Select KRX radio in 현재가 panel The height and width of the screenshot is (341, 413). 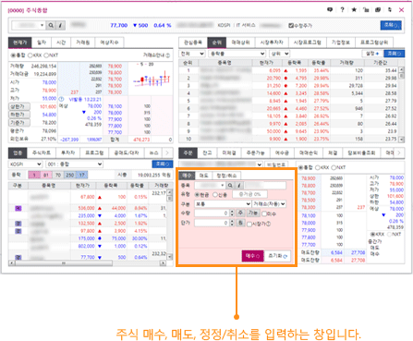(30, 55)
